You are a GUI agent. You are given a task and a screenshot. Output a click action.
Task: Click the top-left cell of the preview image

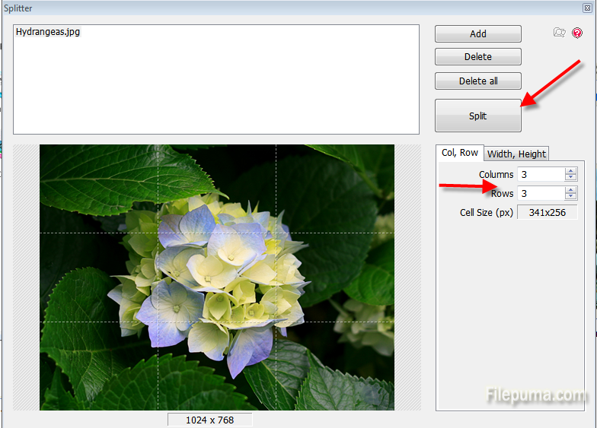[x=98, y=189]
